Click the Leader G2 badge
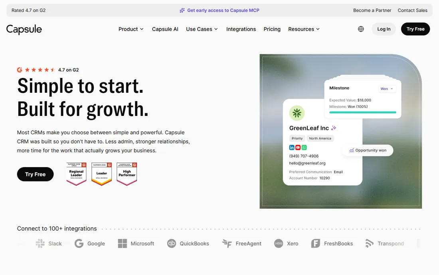The width and height of the screenshot is (439, 275). click(102, 174)
